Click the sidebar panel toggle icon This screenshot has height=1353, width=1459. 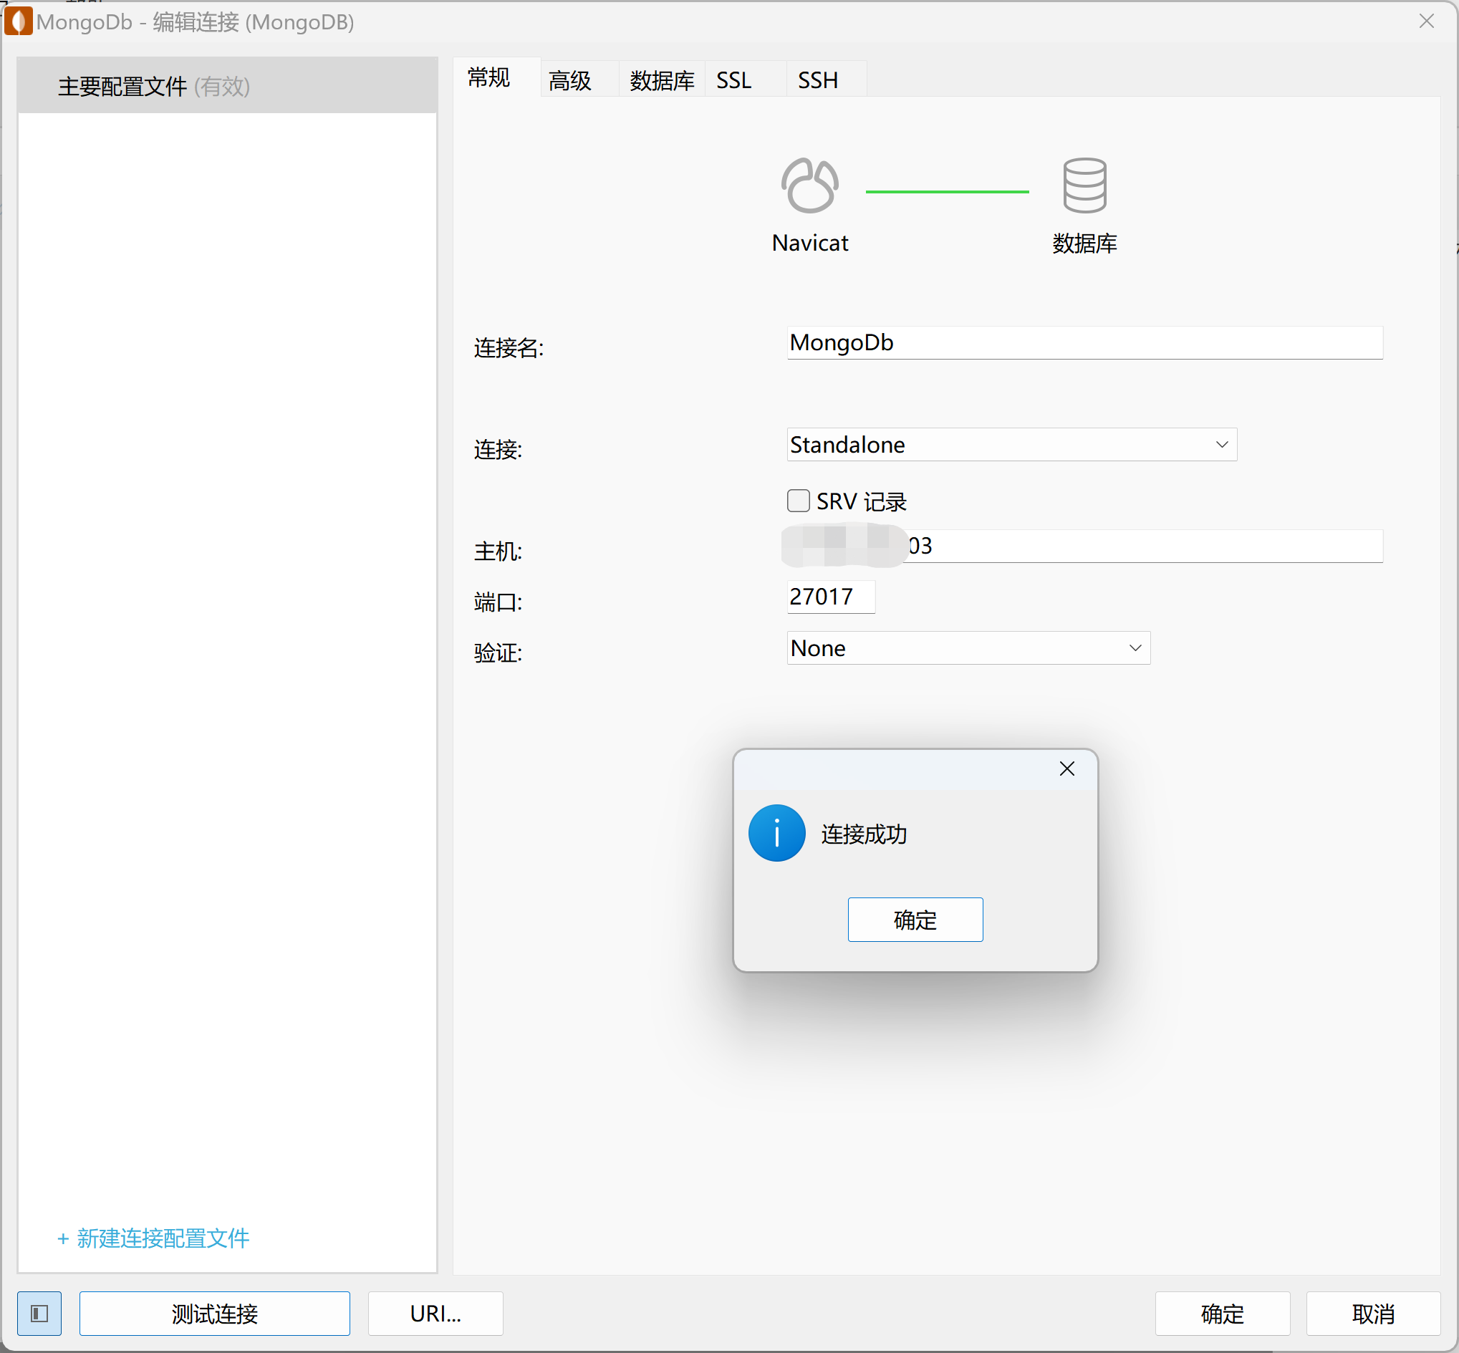click(x=39, y=1314)
